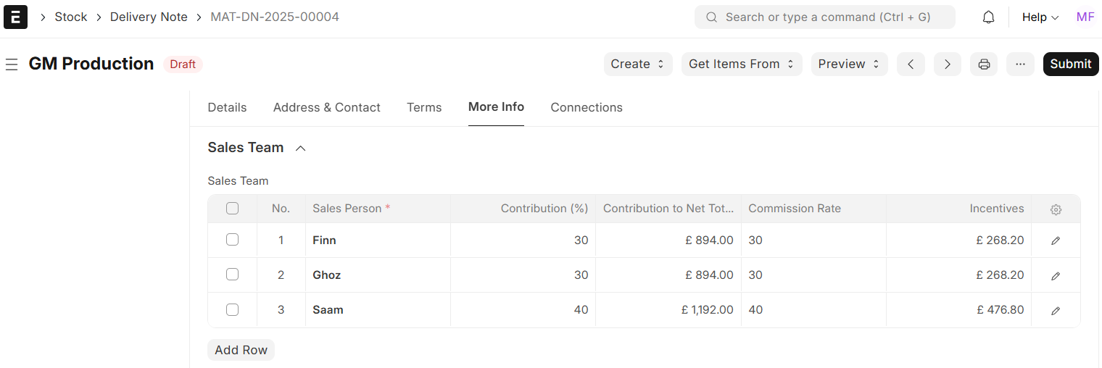Go to previous document arrow
The height and width of the screenshot is (368, 1102).
tap(911, 64)
